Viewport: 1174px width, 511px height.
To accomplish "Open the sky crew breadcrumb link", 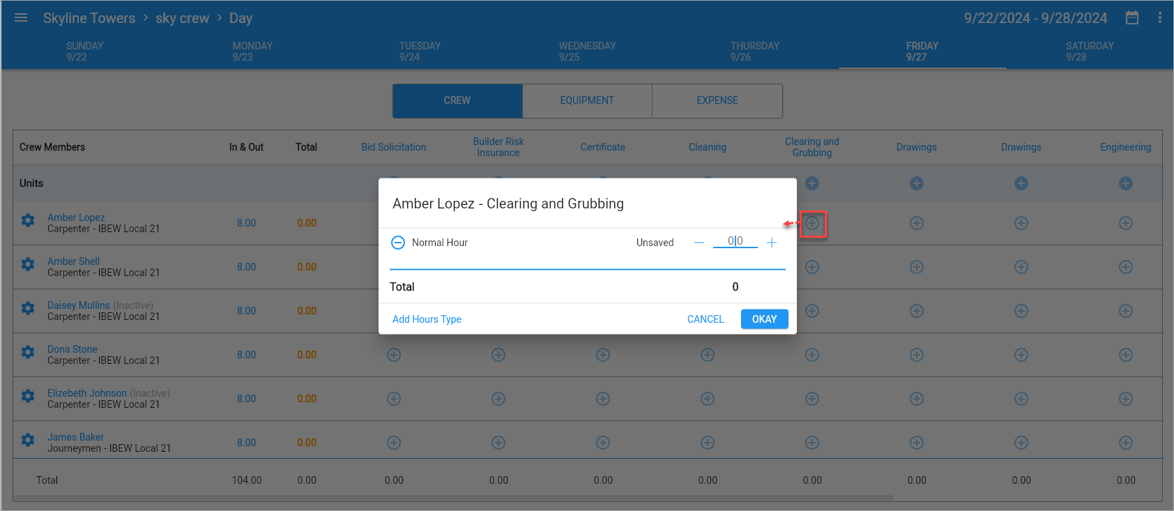I will pos(182,18).
